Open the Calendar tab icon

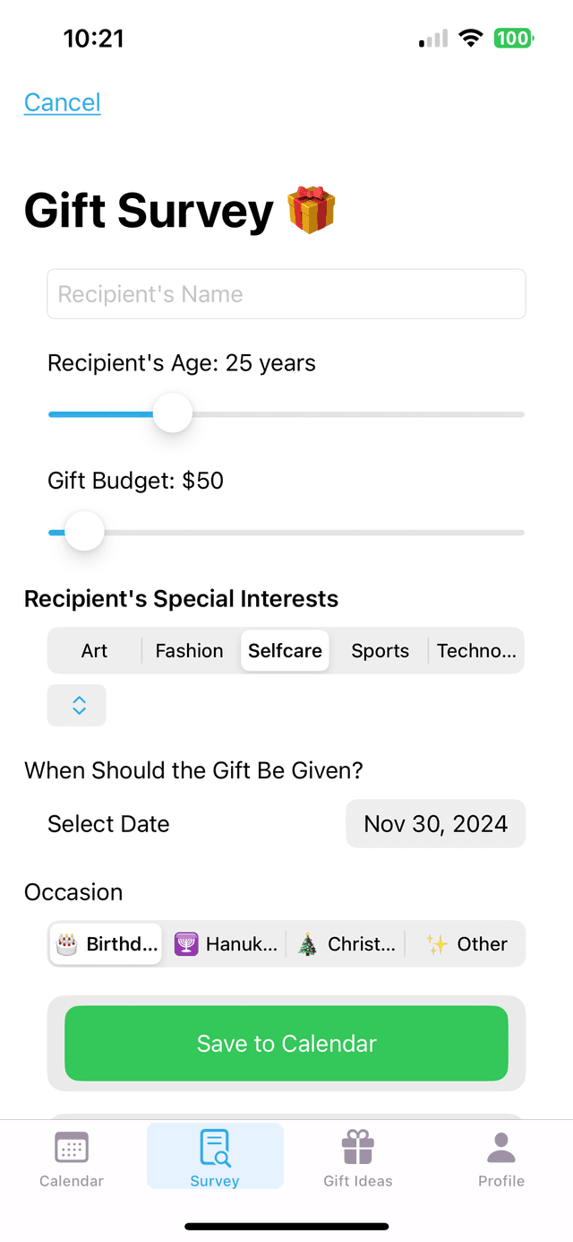click(x=71, y=1146)
